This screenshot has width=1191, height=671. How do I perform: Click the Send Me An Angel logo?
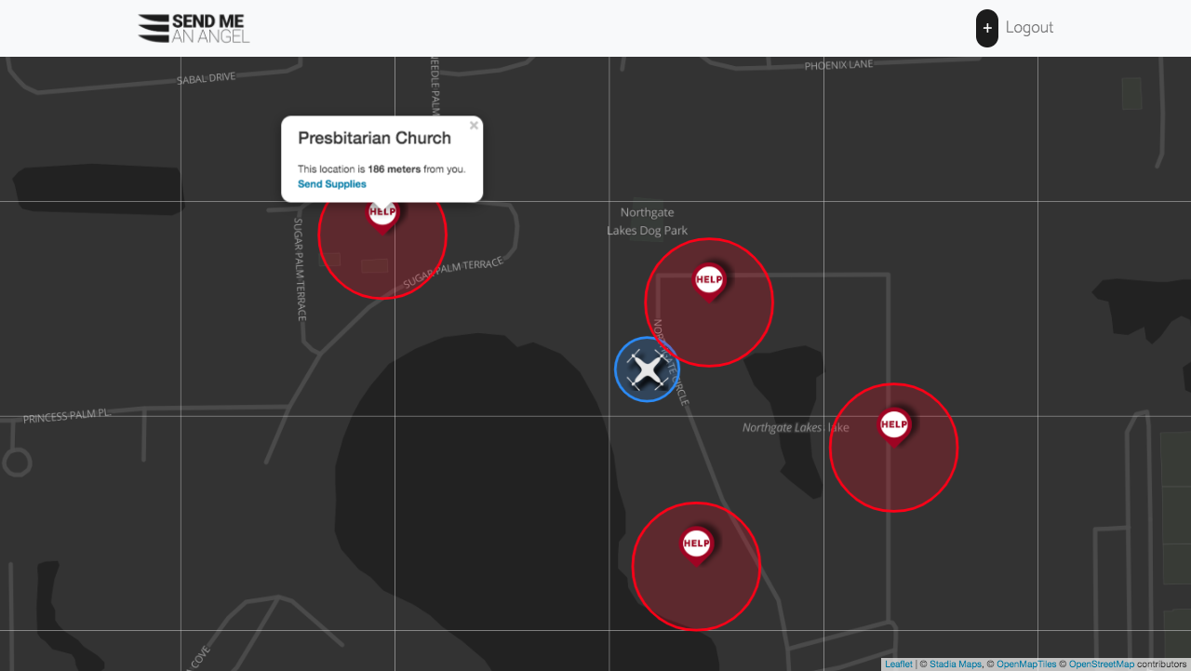point(194,29)
